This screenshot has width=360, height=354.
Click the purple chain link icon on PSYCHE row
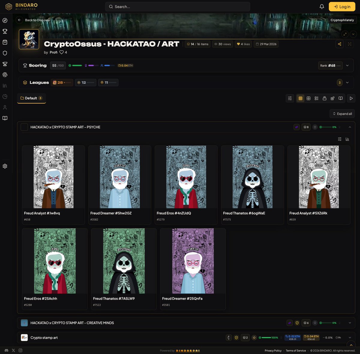click(296, 127)
